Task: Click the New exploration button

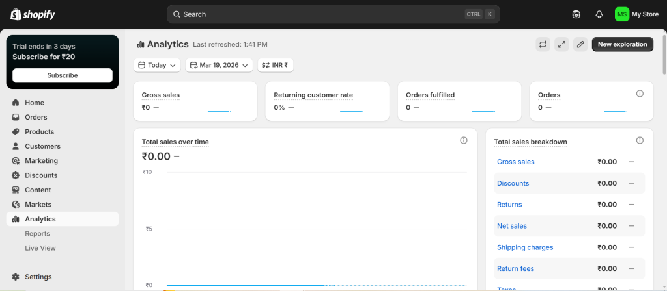Action: tap(622, 44)
